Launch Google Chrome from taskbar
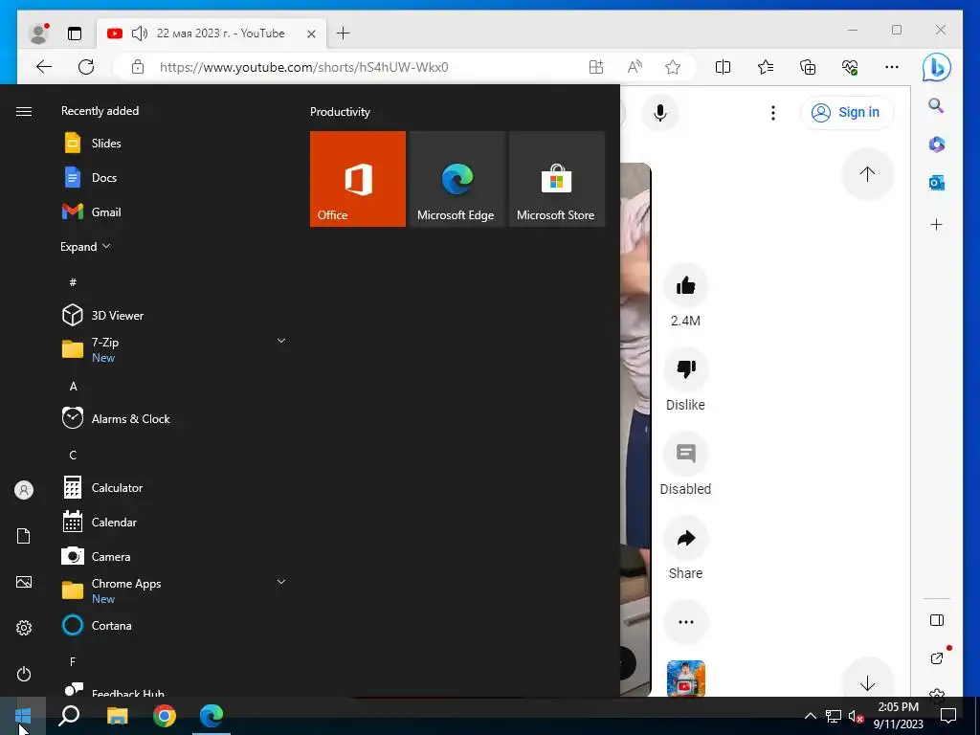980x735 pixels. click(165, 716)
